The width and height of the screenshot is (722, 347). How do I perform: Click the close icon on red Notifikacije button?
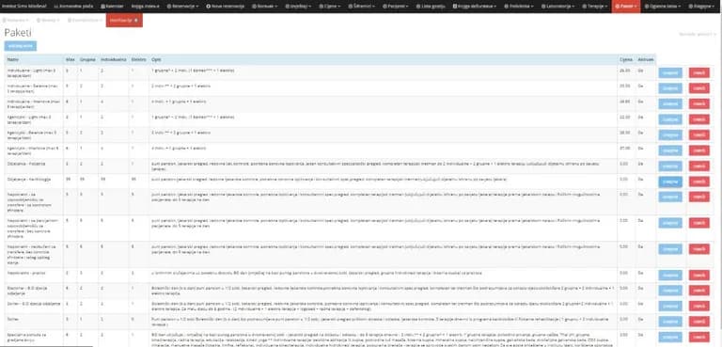(135, 21)
